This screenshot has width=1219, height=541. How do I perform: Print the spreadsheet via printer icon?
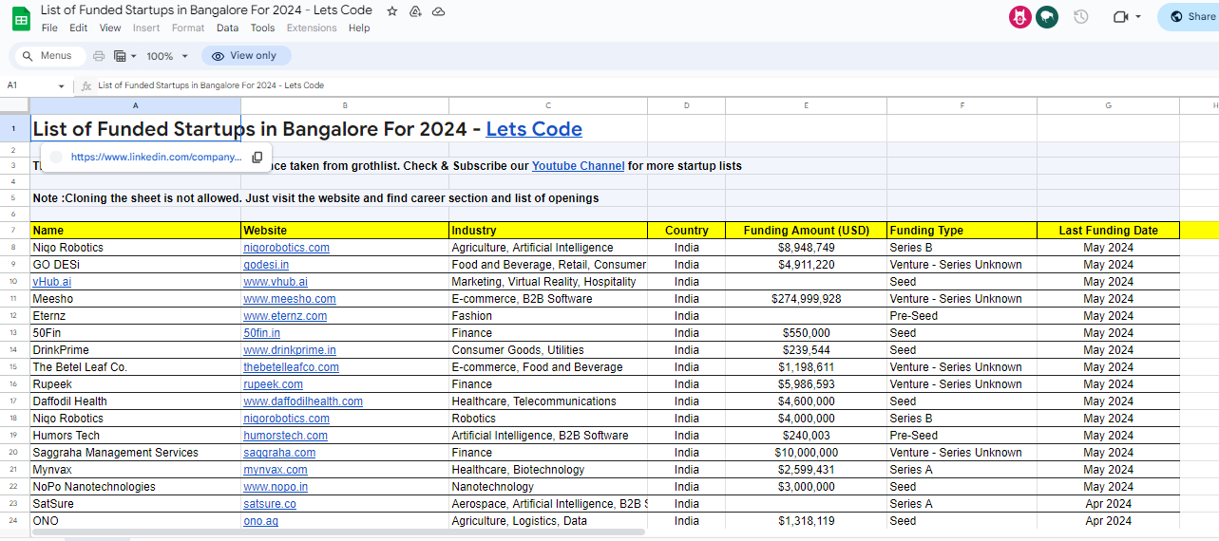[99, 56]
